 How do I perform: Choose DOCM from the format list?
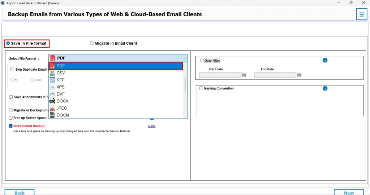[116, 115]
